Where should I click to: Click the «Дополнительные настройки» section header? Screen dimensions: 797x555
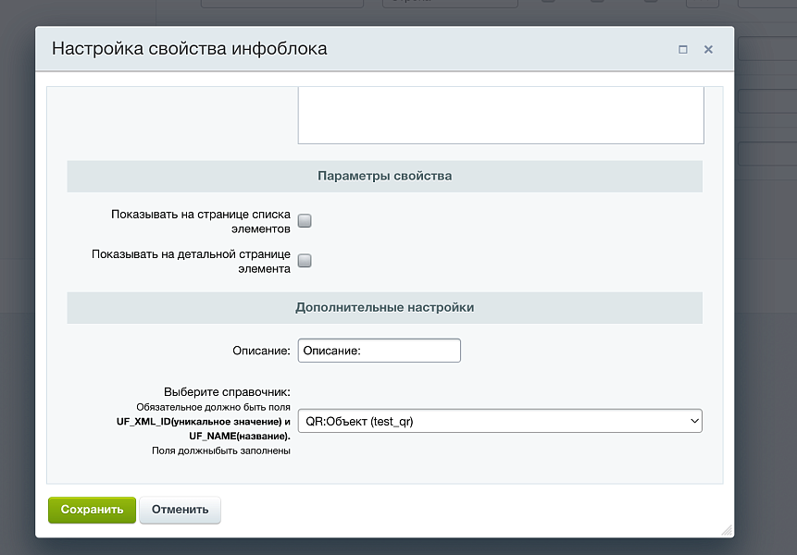click(383, 306)
